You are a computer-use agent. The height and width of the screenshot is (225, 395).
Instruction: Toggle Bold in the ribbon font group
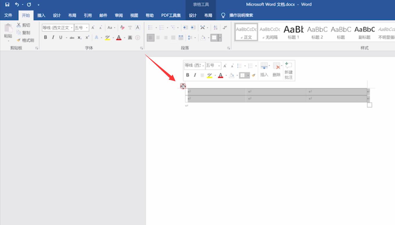coord(46,37)
